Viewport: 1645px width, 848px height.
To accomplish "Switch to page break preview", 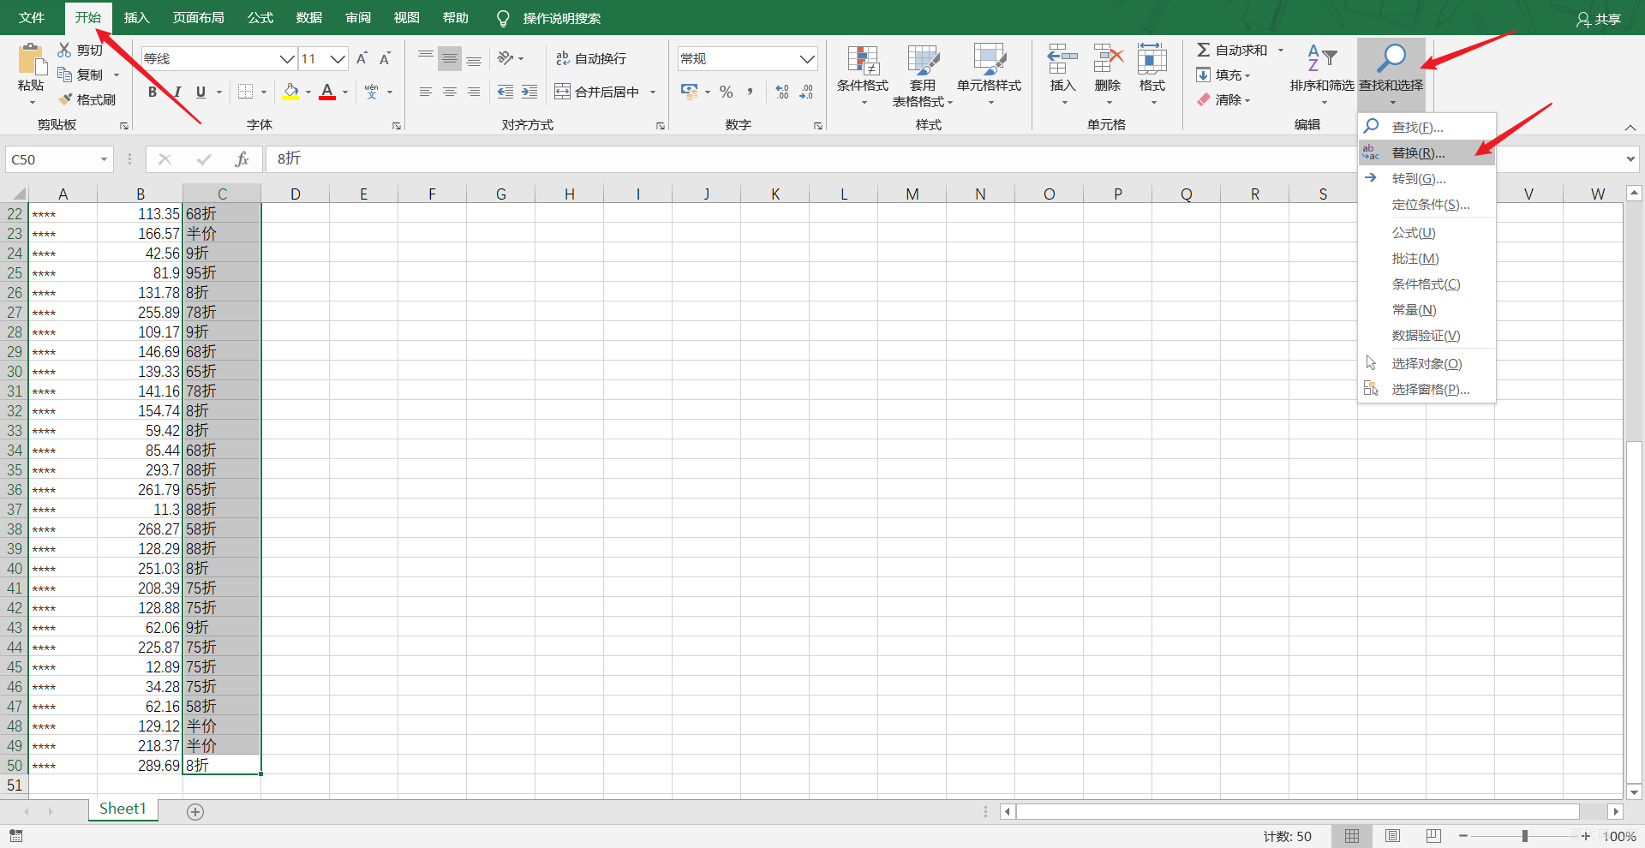I will [x=1433, y=836].
